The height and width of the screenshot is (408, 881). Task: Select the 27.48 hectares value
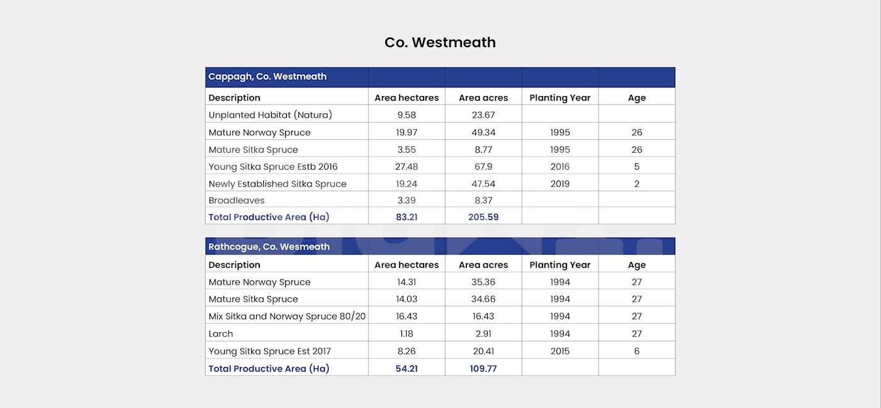point(407,167)
